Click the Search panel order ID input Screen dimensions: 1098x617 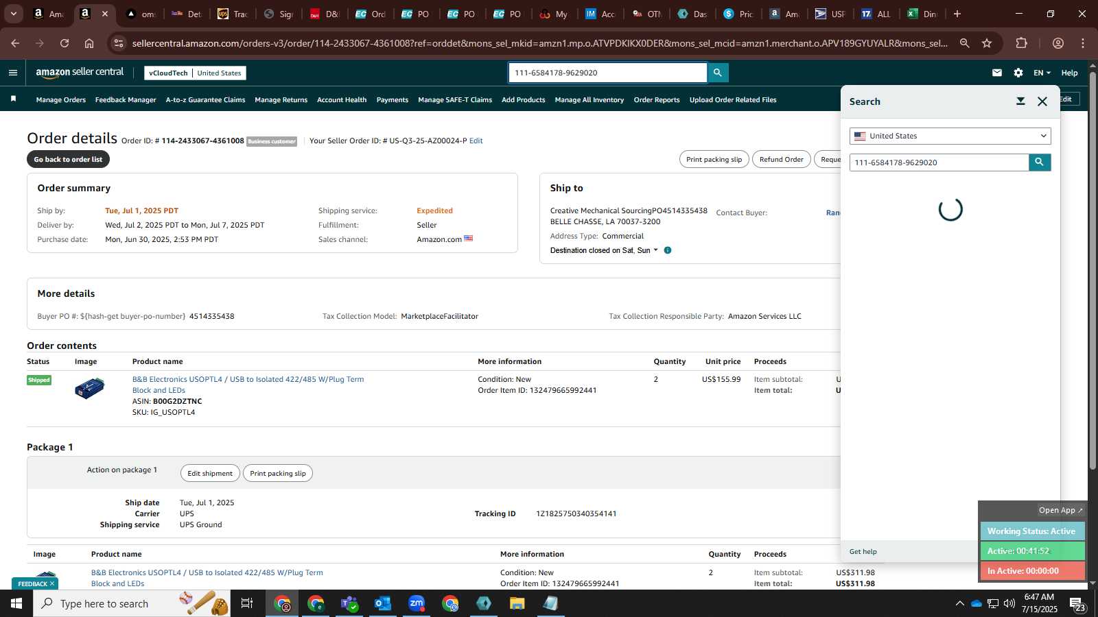(939, 162)
